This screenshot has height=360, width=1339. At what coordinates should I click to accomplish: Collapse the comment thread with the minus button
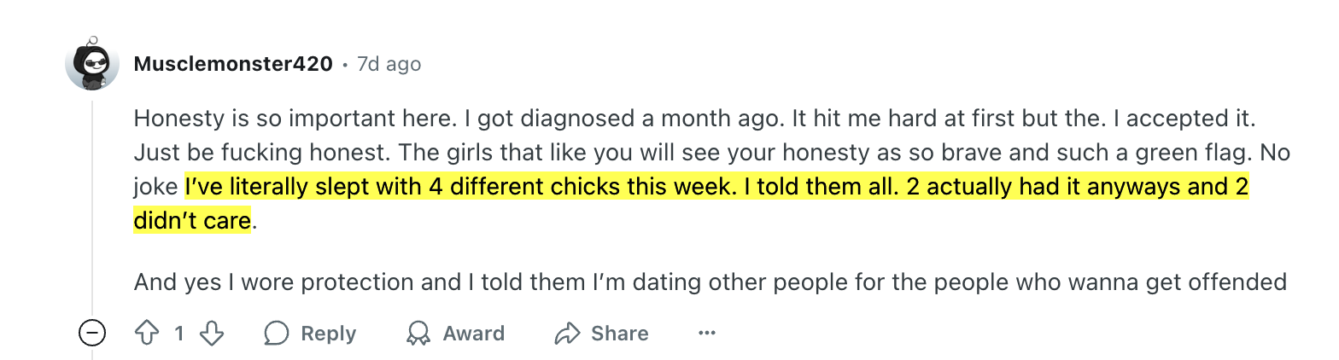[x=92, y=333]
